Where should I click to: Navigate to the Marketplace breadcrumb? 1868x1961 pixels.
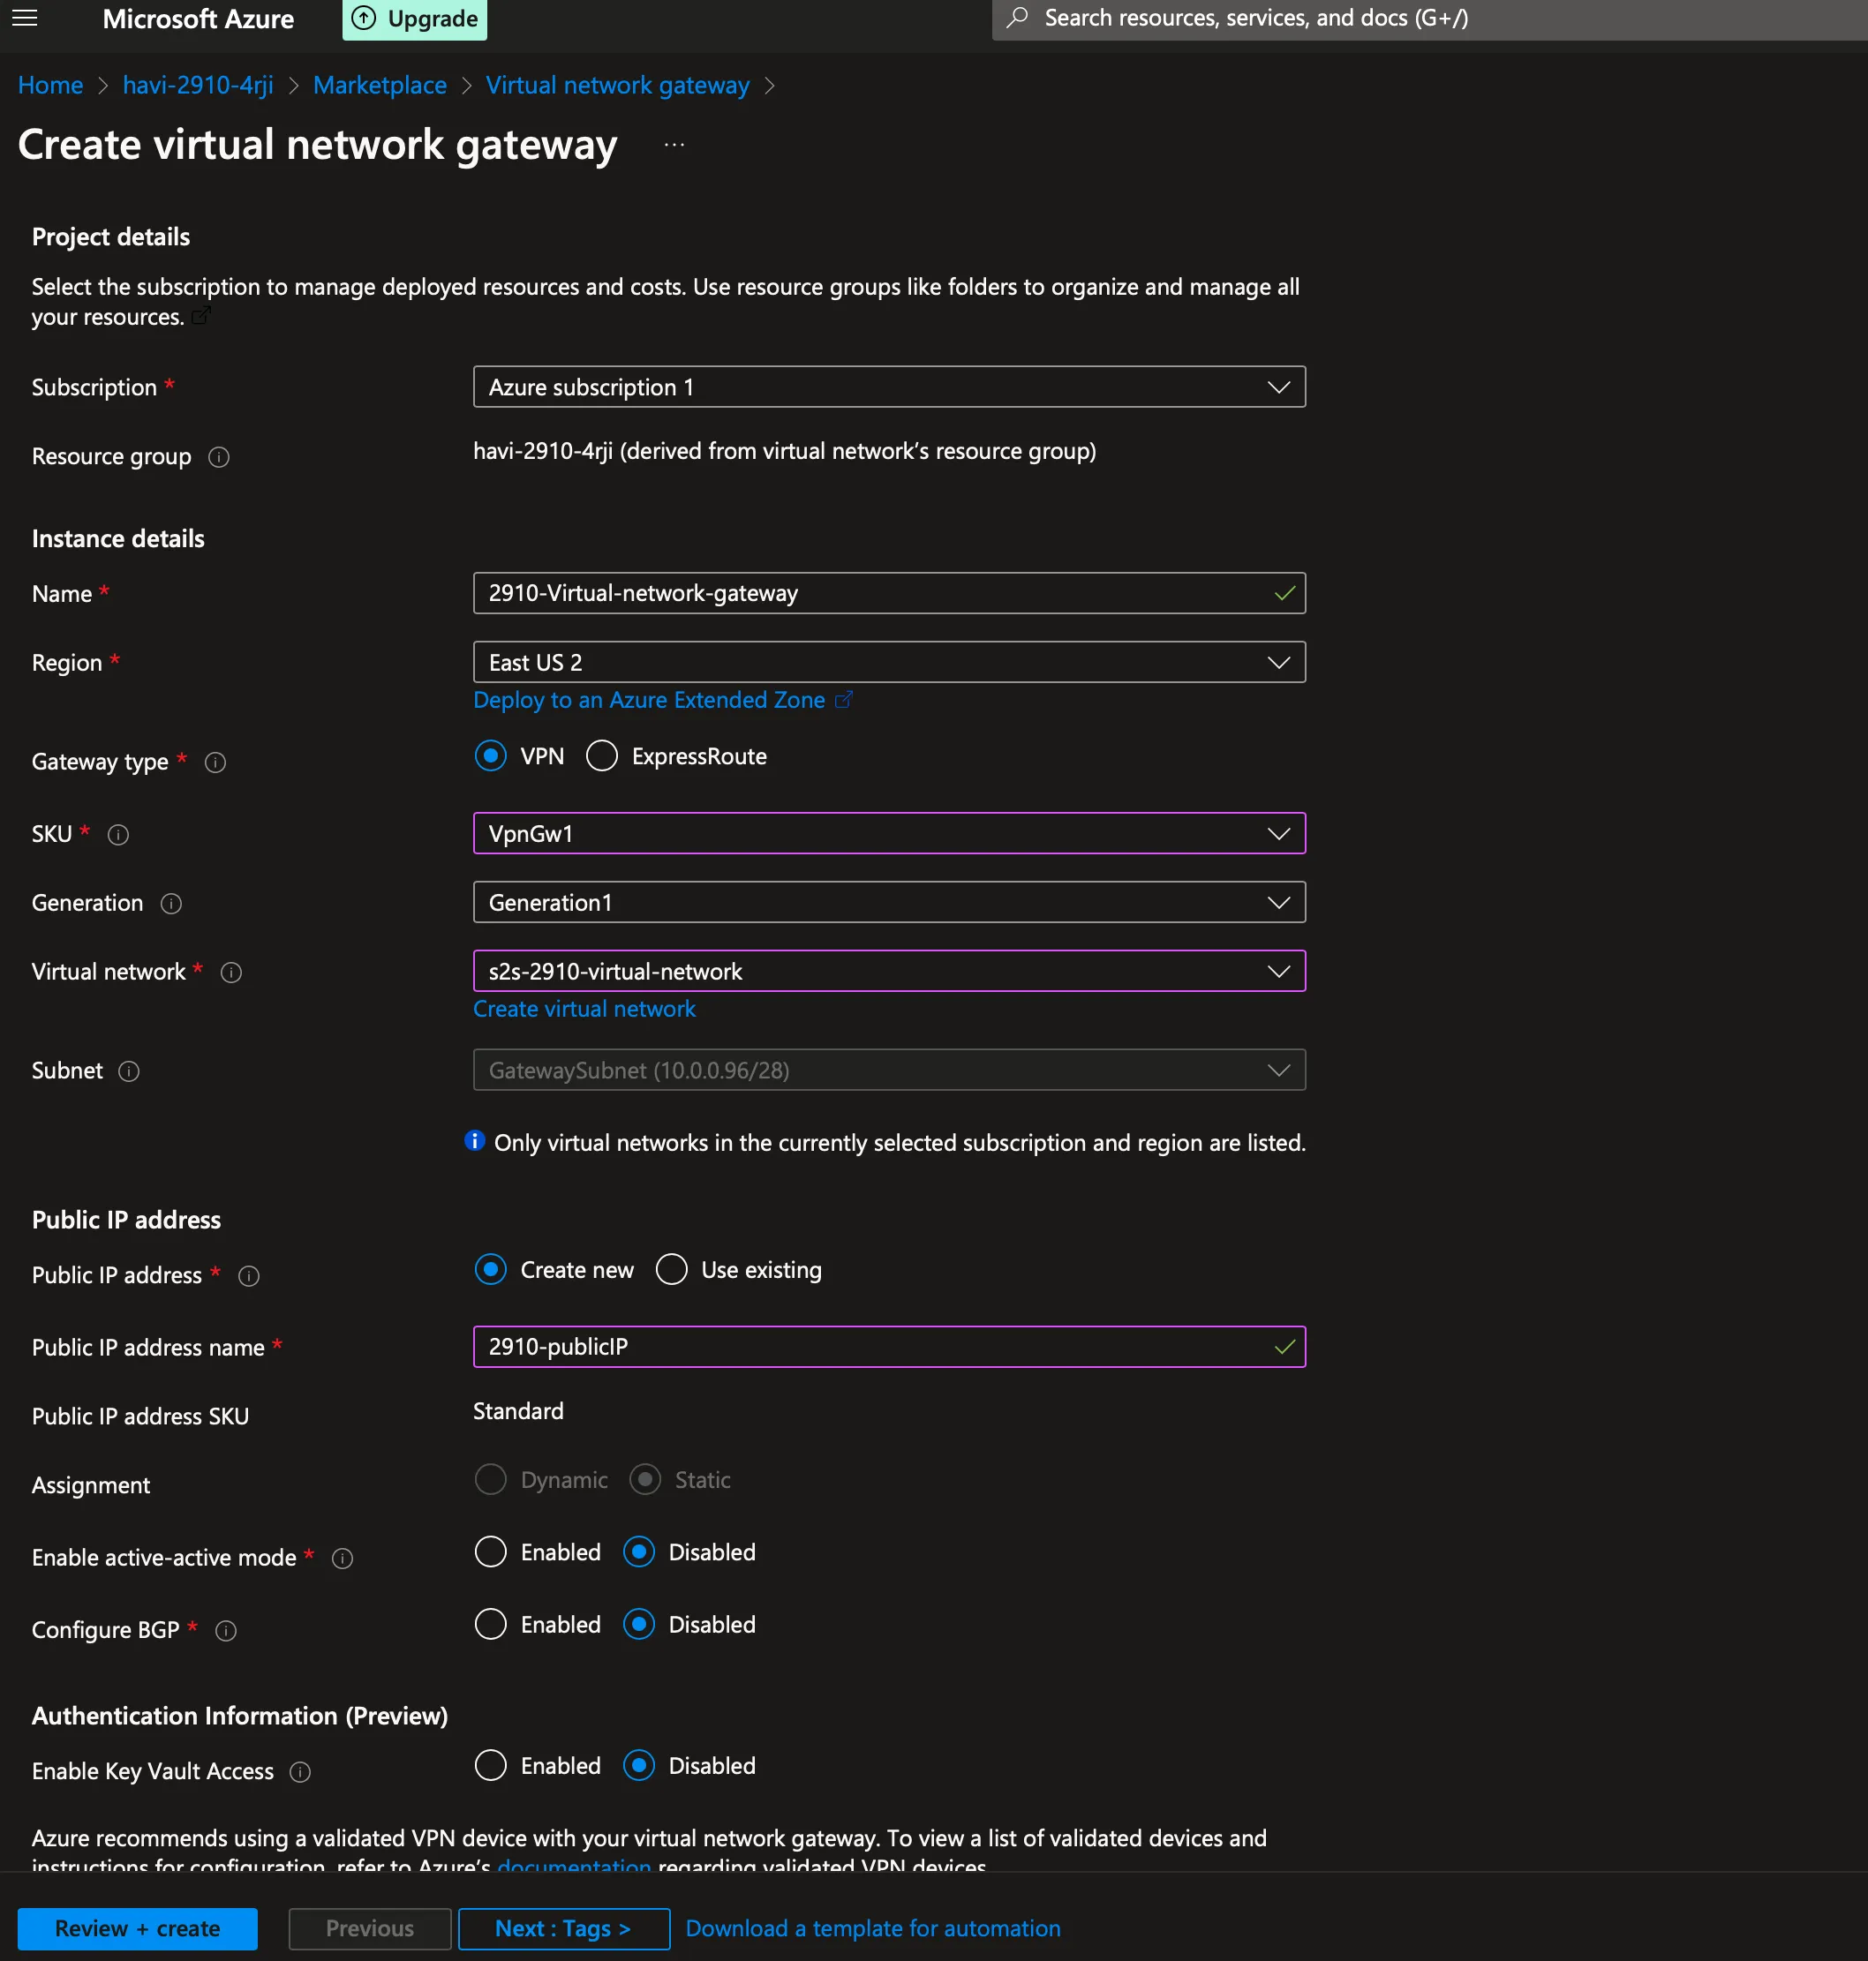pyautogui.click(x=380, y=86)
